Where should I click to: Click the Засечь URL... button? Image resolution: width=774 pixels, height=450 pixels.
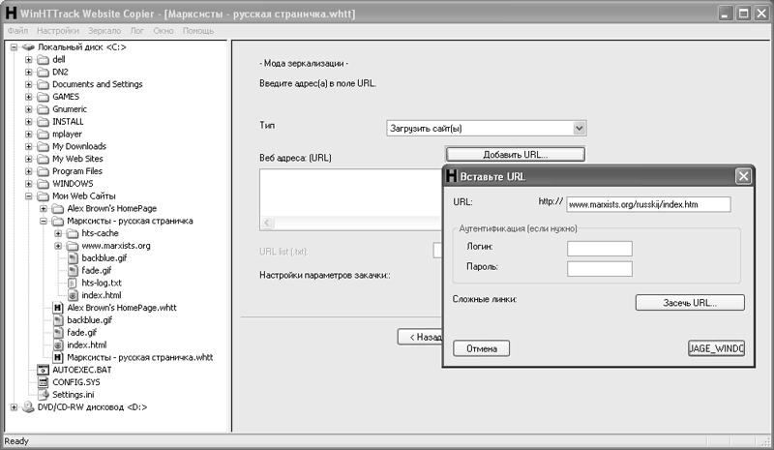pos(689,303)
